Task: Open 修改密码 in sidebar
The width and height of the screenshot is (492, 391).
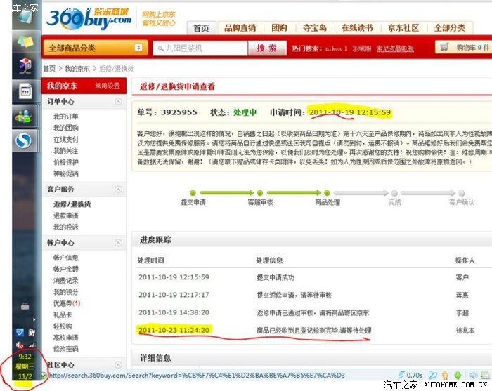Action: coord(66,349)
